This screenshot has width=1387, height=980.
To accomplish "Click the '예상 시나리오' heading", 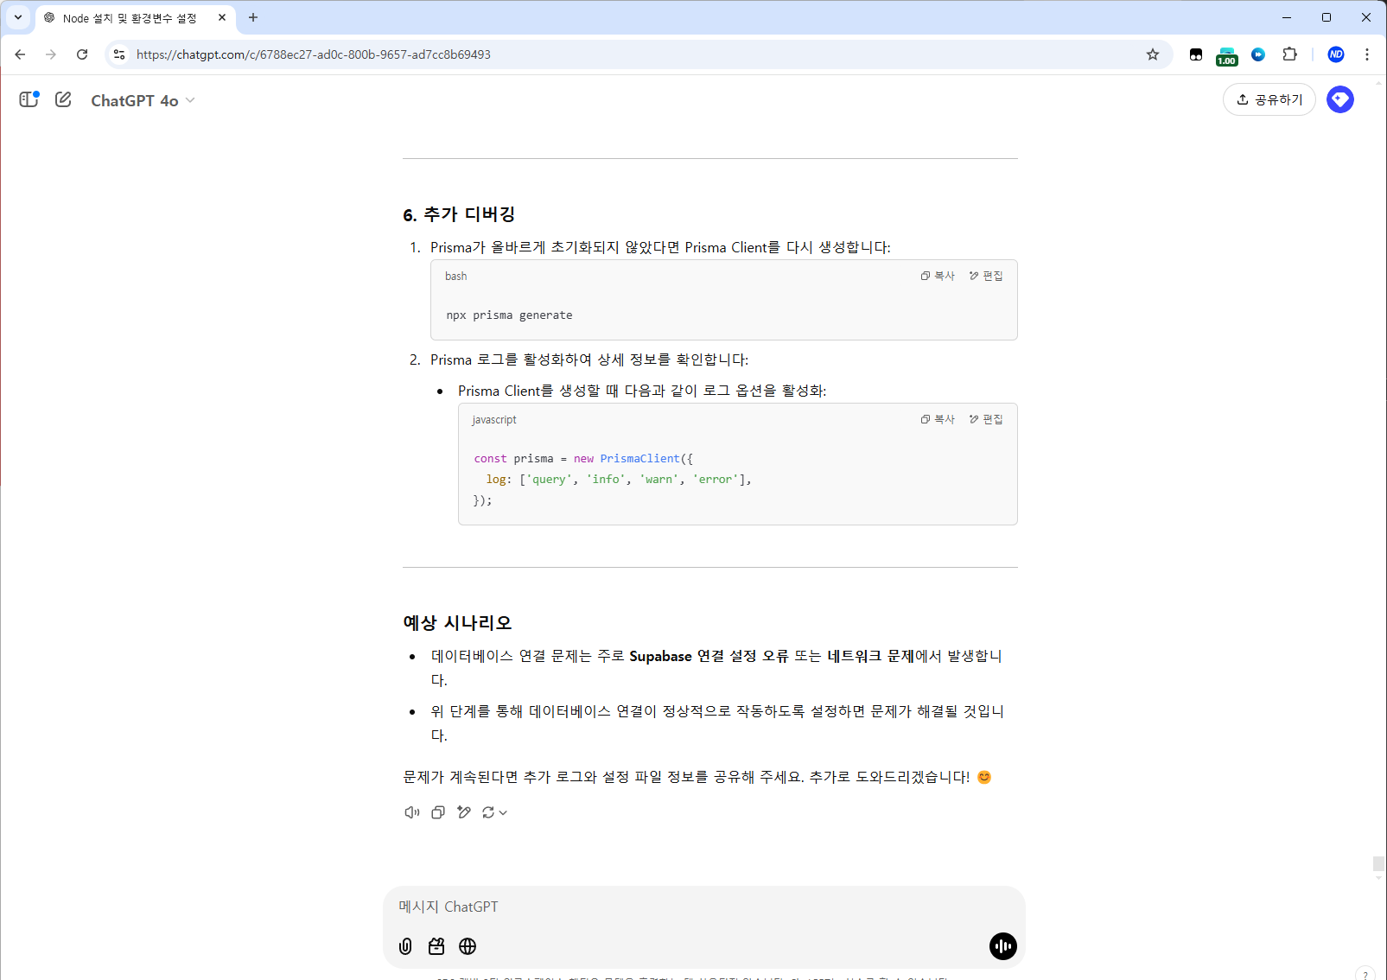I will (x=457, y=623).
